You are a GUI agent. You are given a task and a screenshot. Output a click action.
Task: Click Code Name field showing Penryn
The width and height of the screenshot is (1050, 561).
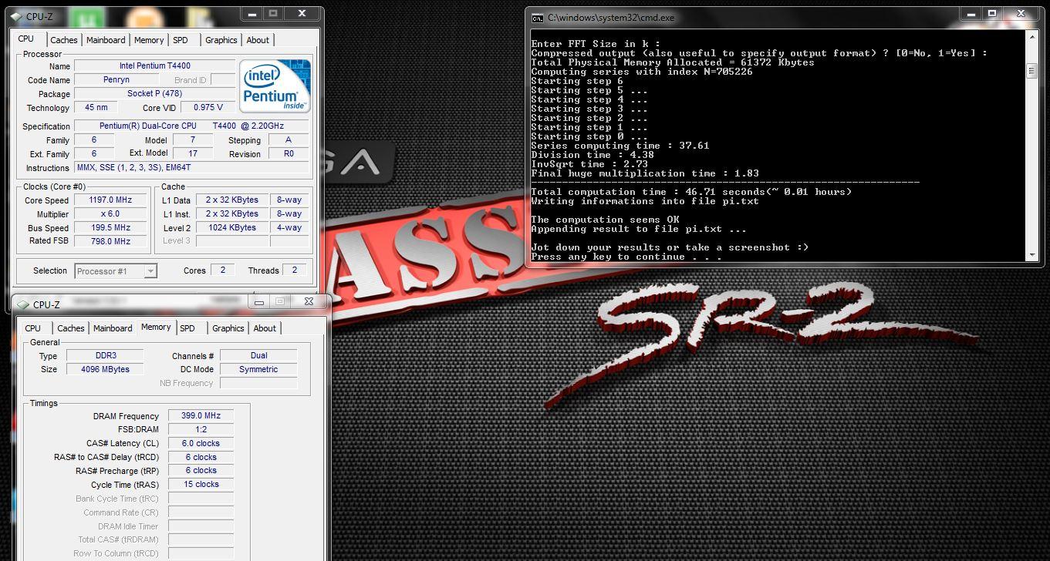tap(116, 79)
